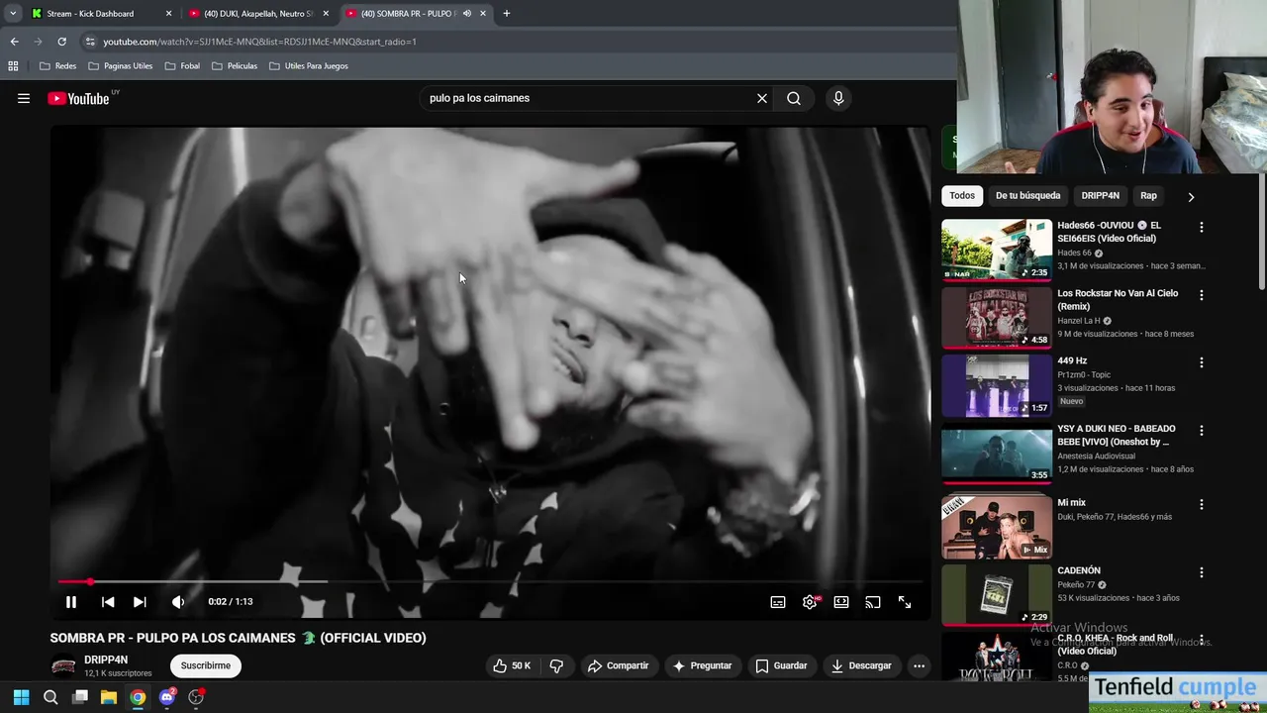The height and width of the screenshot is (713, 1267).
Task: Open player settings gear
Action: coord(810,602)
